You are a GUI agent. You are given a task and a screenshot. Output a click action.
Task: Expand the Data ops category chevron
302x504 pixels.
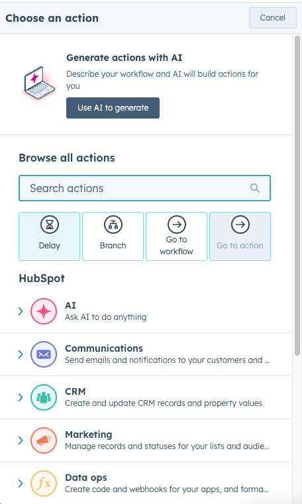pos(21,483)
